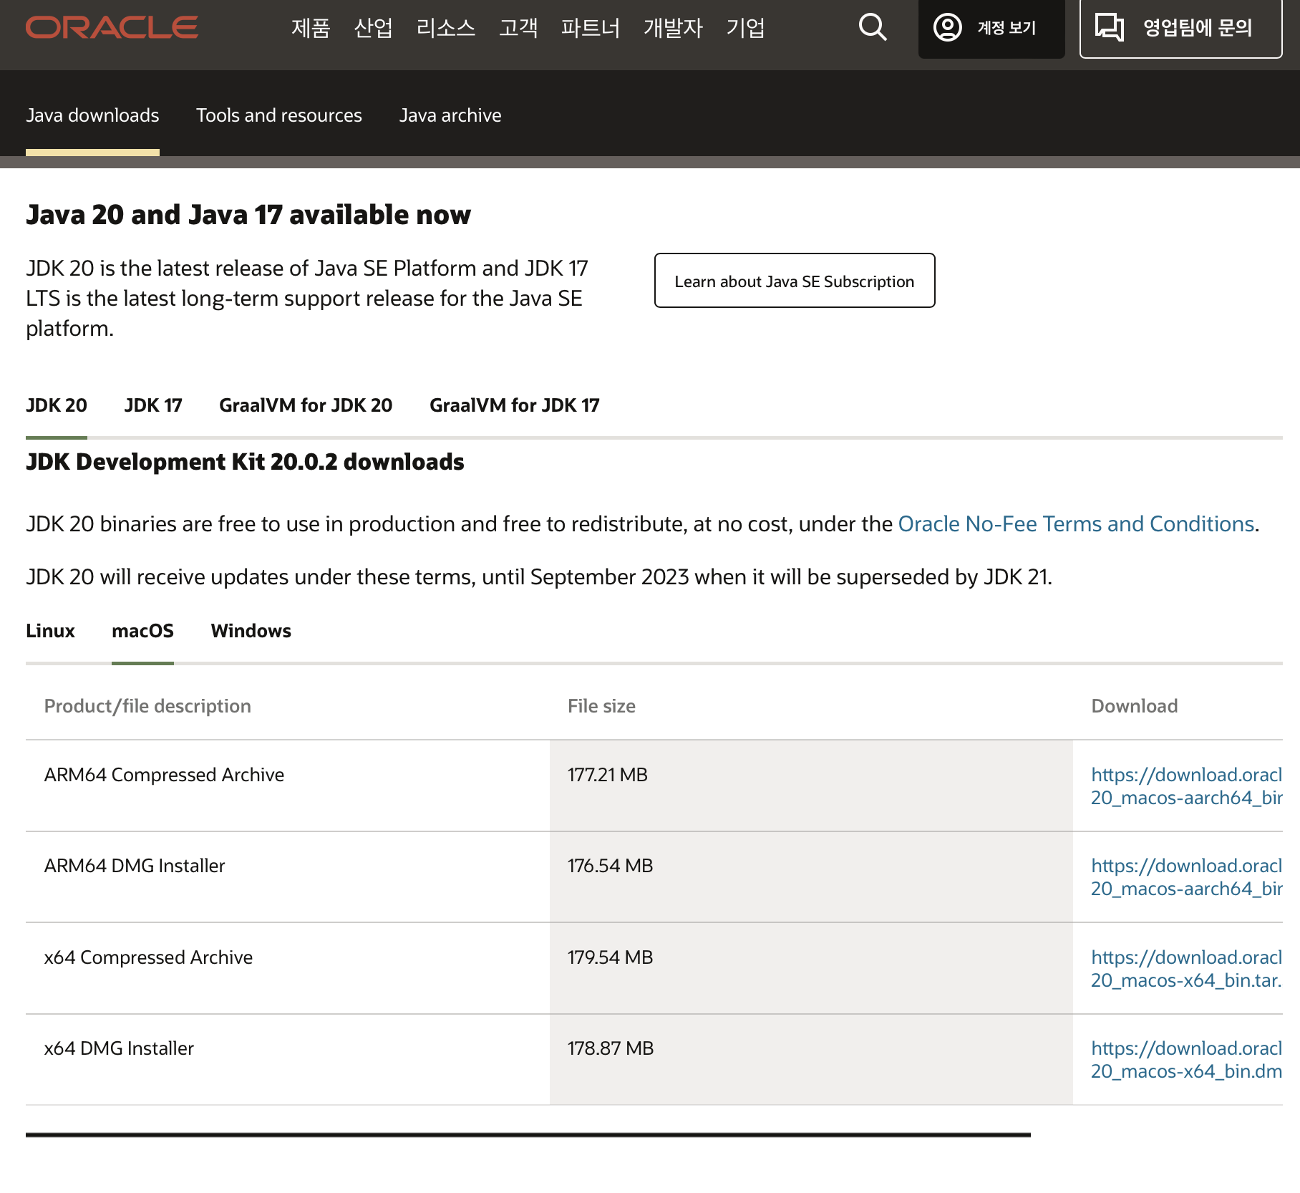Screen dimensions: 1300x1193
Task: Select the macOS platform tab
Action: pos(142,631)
